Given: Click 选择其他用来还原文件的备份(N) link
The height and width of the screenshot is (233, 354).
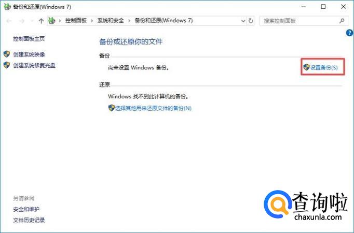Looking at the screenshot, I should pyautogui.click(x=153, y=108).
